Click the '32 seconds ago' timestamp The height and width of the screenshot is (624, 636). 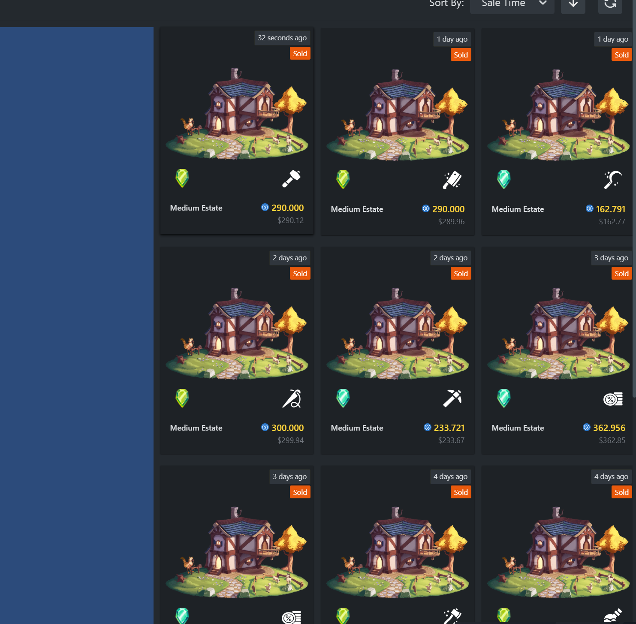point(282,38)
